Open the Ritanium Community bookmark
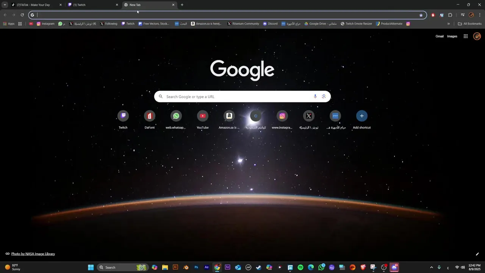This screenshot has height=273, width=485. [x=243, y=24]
